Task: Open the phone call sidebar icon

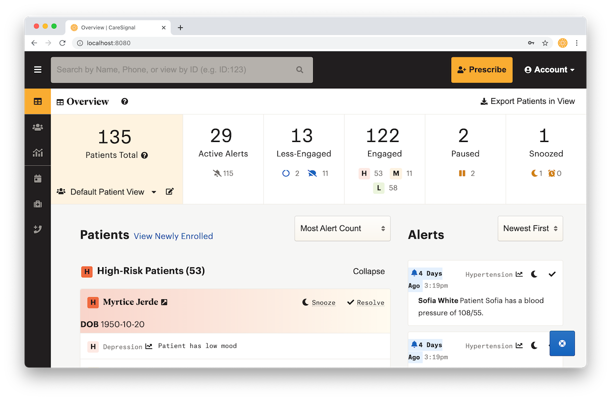Action: 38,230
